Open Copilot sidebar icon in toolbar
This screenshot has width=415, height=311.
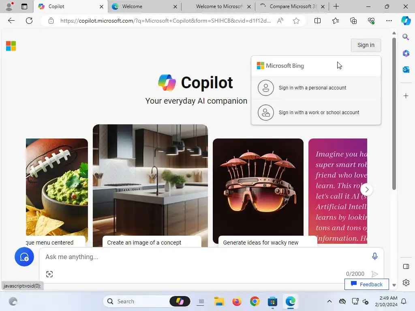point(406,21)
